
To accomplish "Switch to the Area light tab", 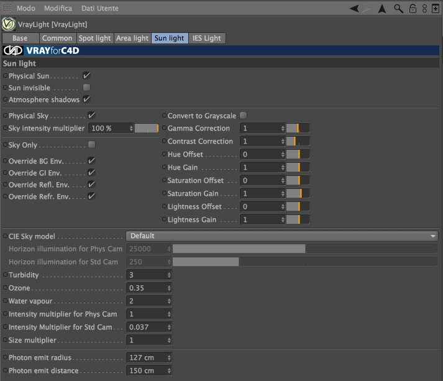I will tap(132, 38).
